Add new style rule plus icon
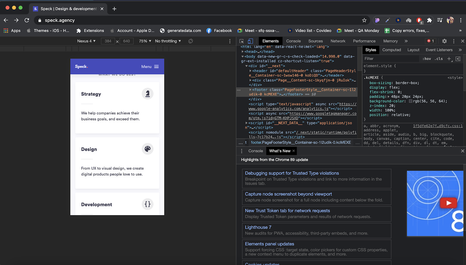 point(449,59)
